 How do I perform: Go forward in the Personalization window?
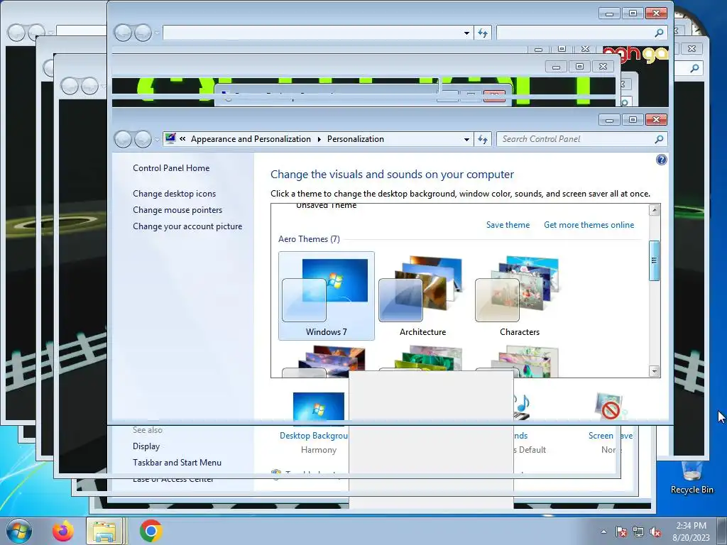click(142, 139)
